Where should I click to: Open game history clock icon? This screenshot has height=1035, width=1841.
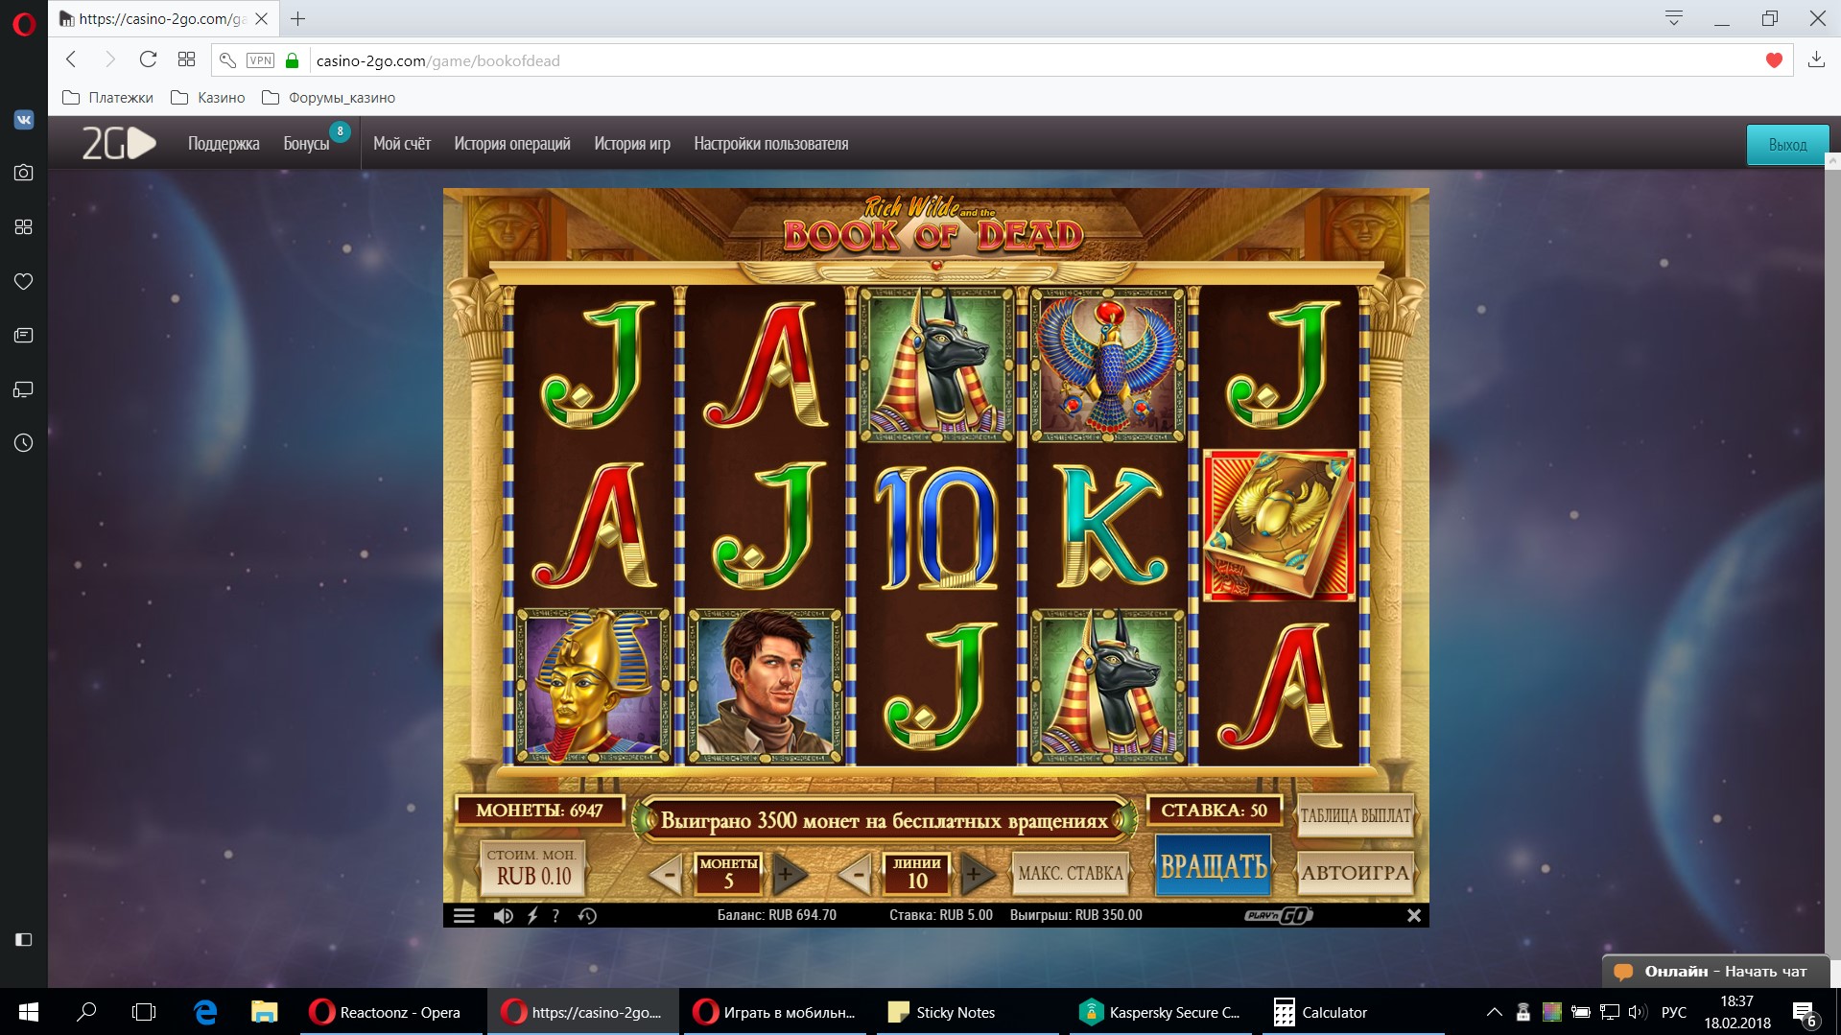587,916
